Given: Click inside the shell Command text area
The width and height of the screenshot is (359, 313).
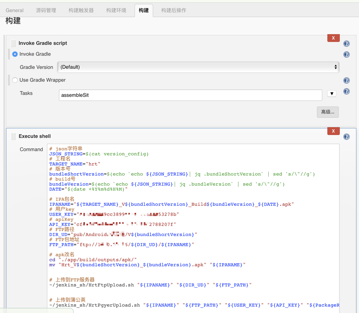Looking at the screenshot, I should [193, 228].
